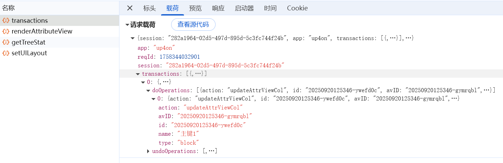Click the 查看源代码 button
This screenshot has height=163, width=503.
tap(193, 25)
